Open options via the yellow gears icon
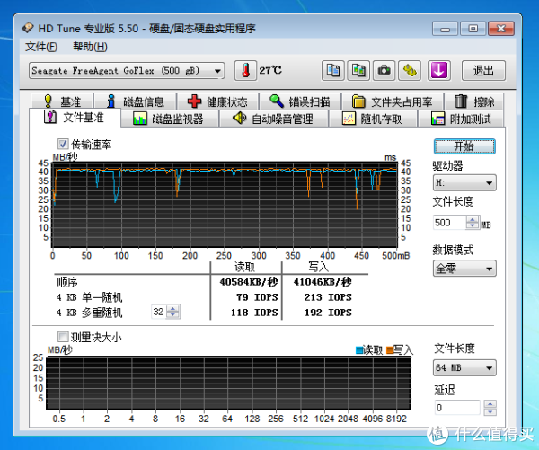539x450 pixels. 410,70
